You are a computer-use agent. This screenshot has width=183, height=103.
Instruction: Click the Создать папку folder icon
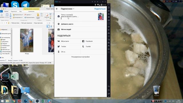pyautogui.click(x=38, y=15)
